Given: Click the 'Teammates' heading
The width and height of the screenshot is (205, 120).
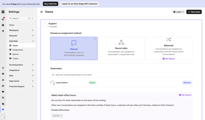Looking at the screenshot, I should click(x=56, y=68).
